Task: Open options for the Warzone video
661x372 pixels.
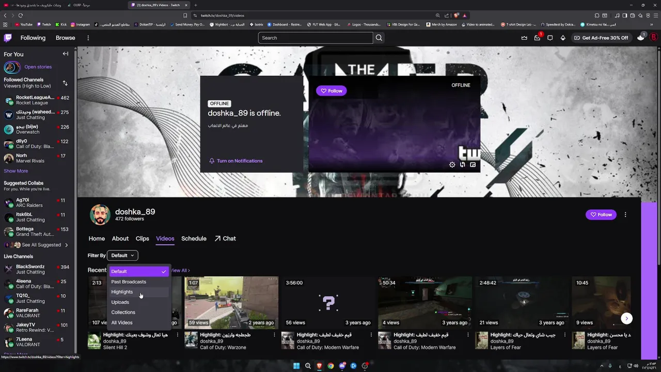Action: 274,335
